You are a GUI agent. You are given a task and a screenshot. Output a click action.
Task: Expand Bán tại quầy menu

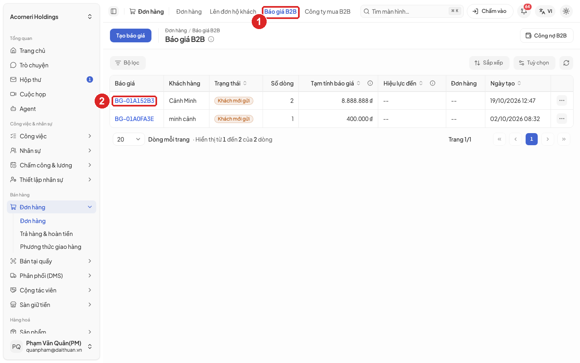tap(52, 261)
